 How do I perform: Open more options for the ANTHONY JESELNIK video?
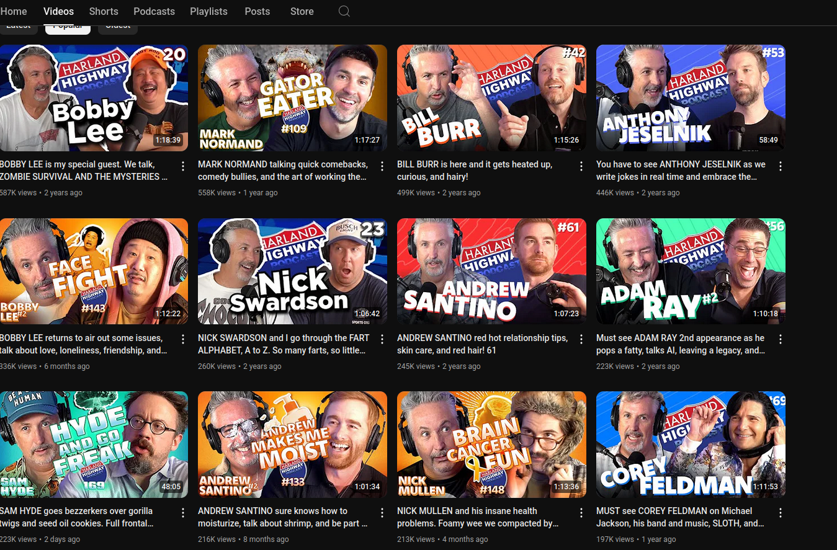tap(781, 166)
